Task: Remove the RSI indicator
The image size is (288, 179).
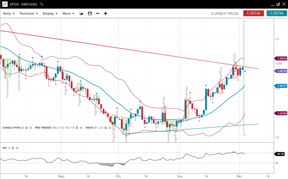Action: pos(17,148)
